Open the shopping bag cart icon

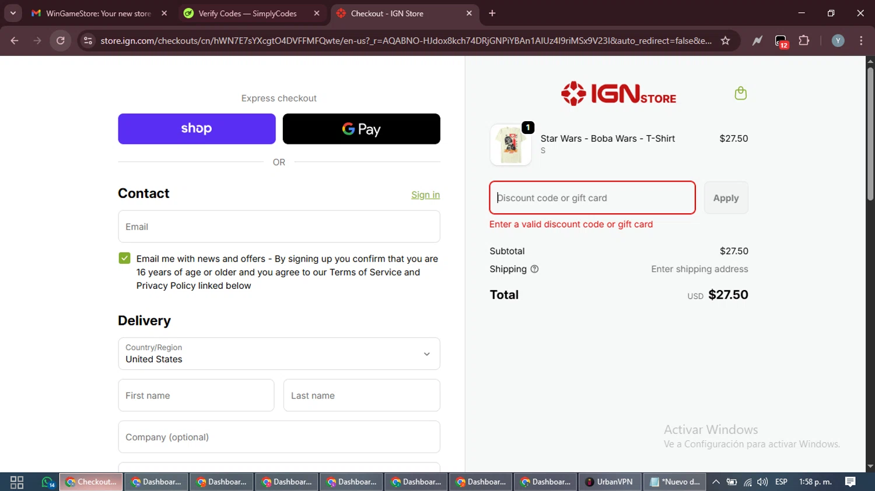(x=740, y=93)
